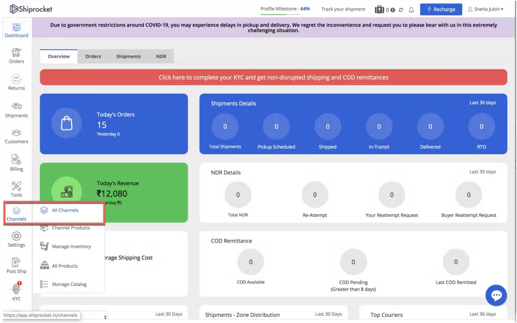The height and width of the screenshot is (323, 517).
Task: Click the Total NDR count circle
Action: click(238, 195)
